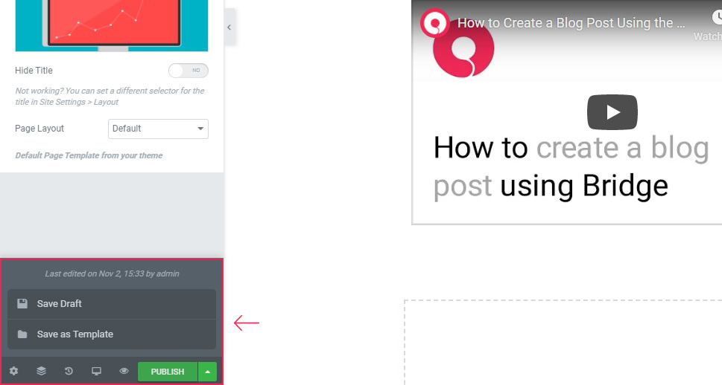The width and height of the screenshot is (722, 385).
Task: Switch responsive mode with monitor icon
Action: tap(96, 371)
